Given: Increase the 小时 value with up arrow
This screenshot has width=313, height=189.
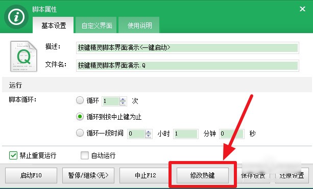Looking at the screenshot, I should (148, 131).
